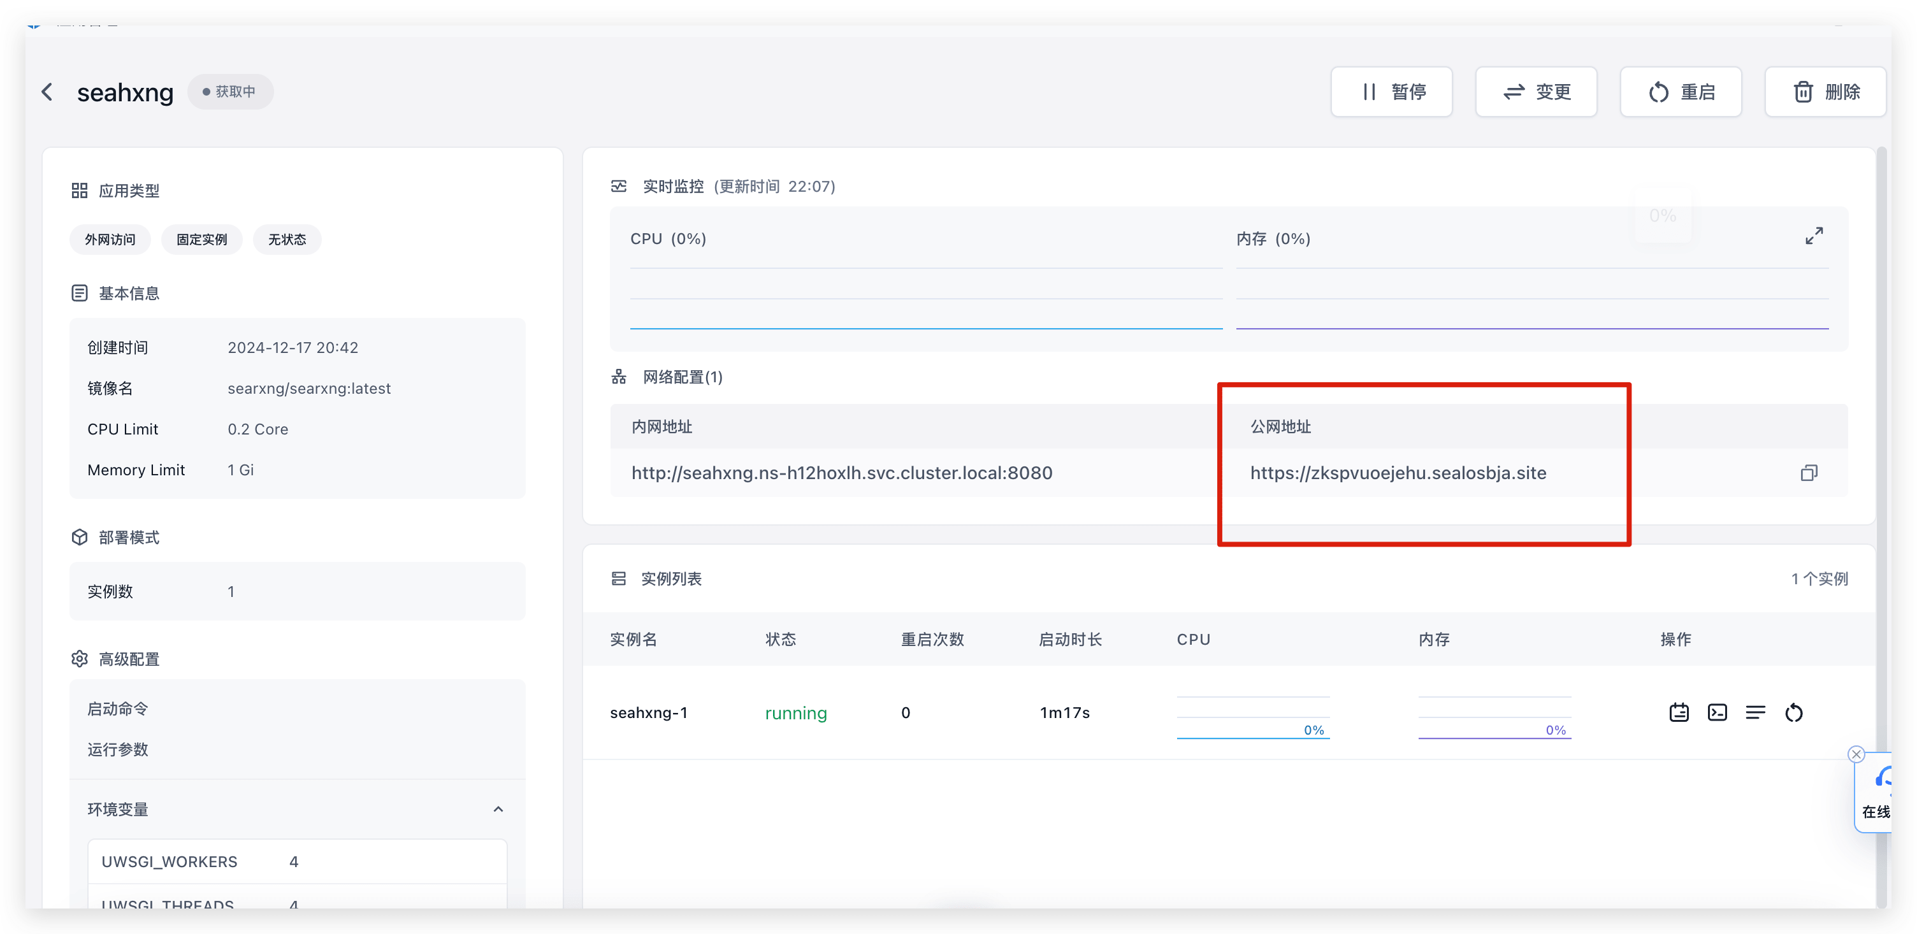Click the back arrow next to seahxng
The height and width of the screenshot is (934, 1917).
[47, 92]
